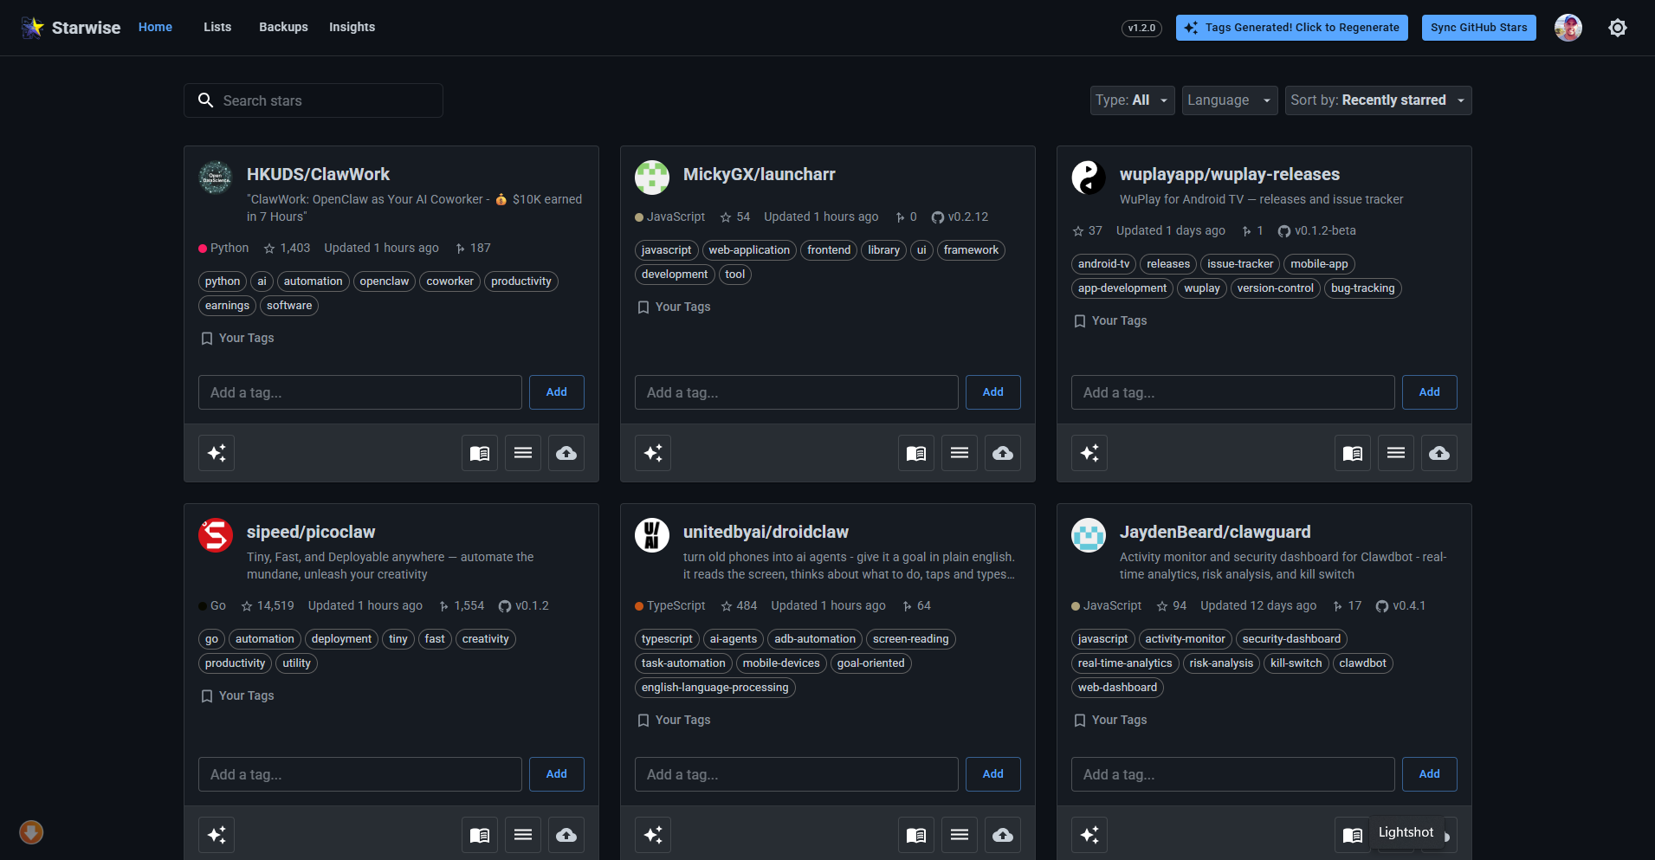Click the issue-tracker tag on wuplay-releases card

(x=1240, y=264)
